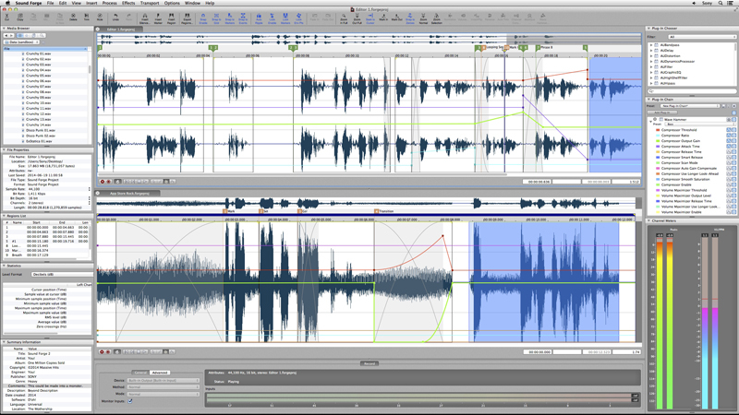Click the Zoom Out Full toolbar icon

click(x=357, y=18)
